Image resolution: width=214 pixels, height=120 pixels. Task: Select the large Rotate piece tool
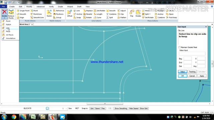pyautogui.click(x=138, y=13)
